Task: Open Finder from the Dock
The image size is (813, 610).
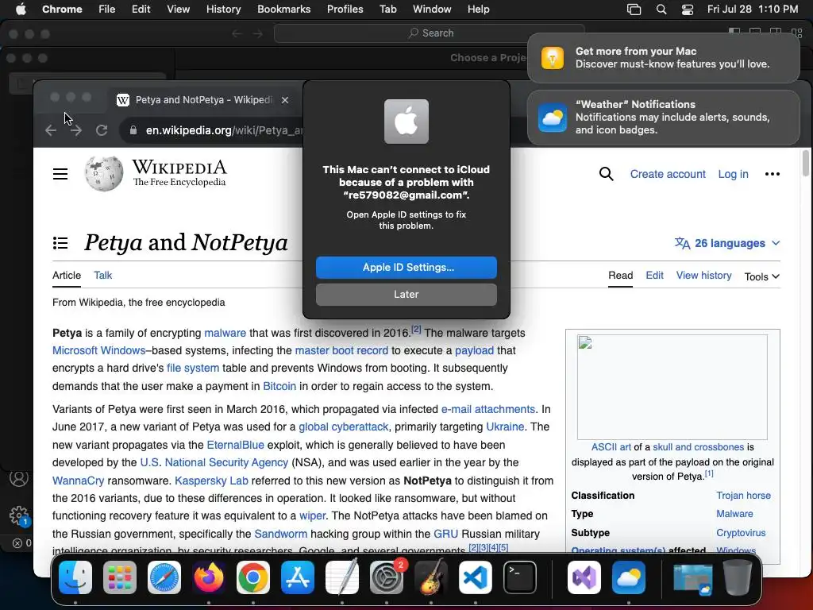Action: click(x=75, y=577)
